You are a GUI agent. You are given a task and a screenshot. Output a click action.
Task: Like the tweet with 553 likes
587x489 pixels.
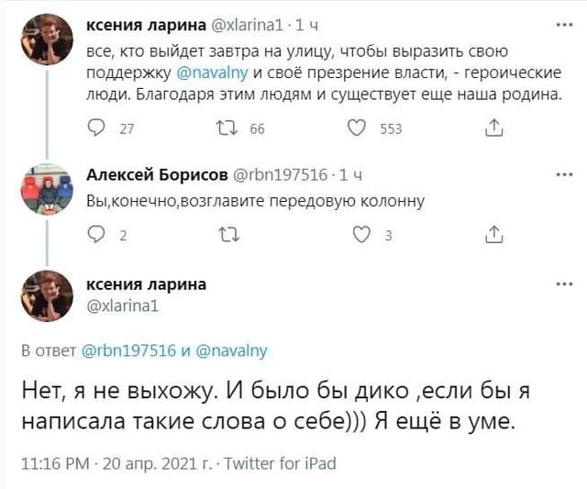tap(358, 128)
